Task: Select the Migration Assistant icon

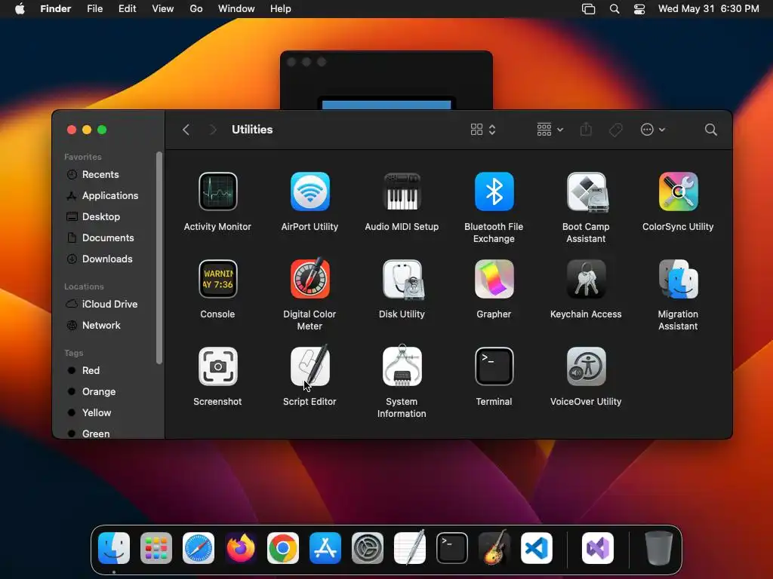Action: coord(679,279)
